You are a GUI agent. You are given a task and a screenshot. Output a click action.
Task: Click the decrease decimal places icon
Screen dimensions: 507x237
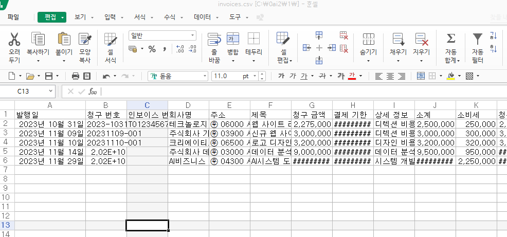point(192,49)
